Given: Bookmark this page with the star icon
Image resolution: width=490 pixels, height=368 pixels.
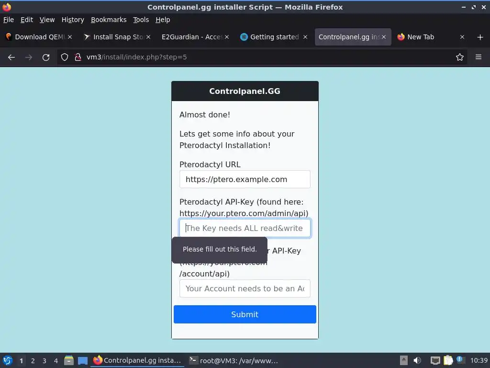Looking at the screenshot, I should [x=460, y=57].
